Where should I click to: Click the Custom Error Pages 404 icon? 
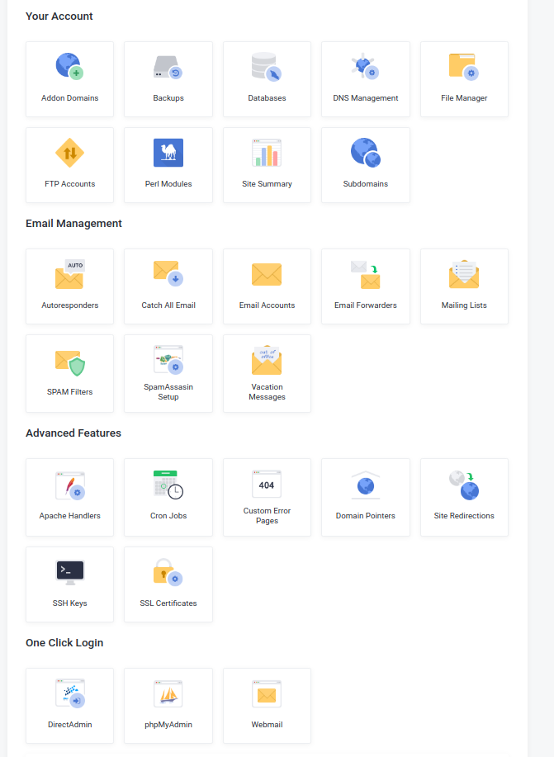(267, 484)
